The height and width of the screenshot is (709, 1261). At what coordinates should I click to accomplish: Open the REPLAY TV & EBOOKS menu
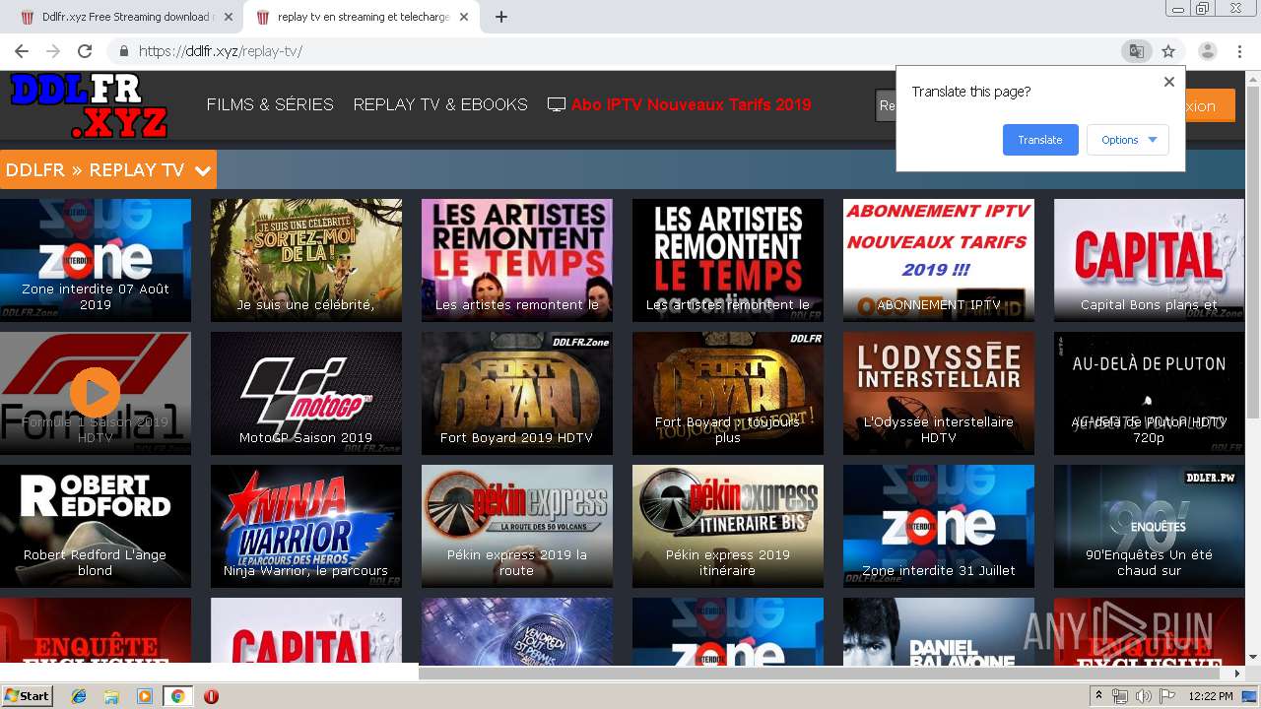point(440,104)
